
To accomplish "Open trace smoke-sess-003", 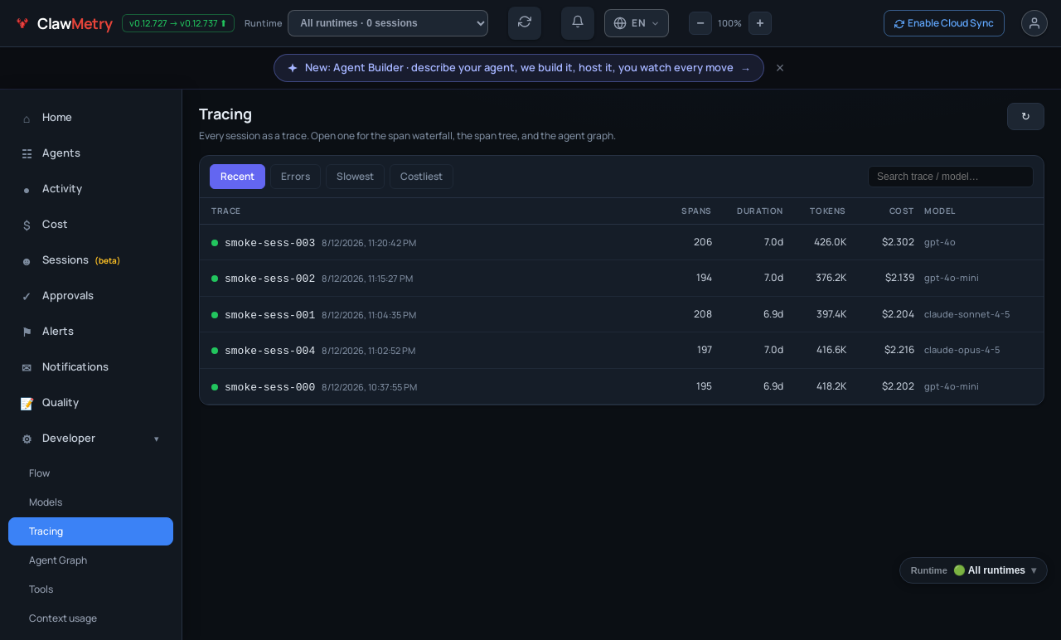I will tap(622, 242).
